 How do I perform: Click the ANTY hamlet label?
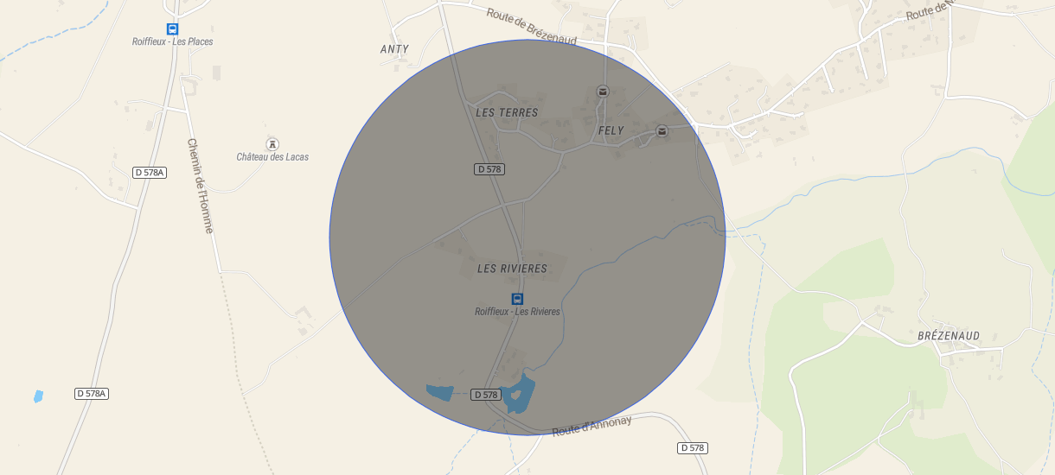(x=394, y=49)
